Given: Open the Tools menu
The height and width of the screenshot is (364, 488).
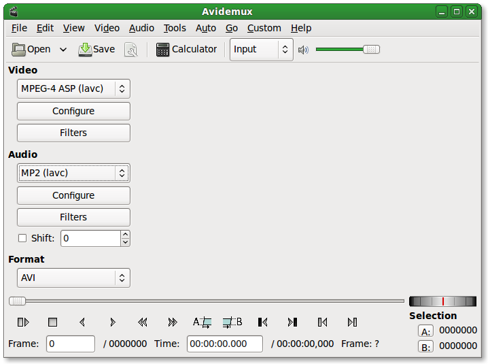Looking at the screenshot, I should tap(175, 28).
